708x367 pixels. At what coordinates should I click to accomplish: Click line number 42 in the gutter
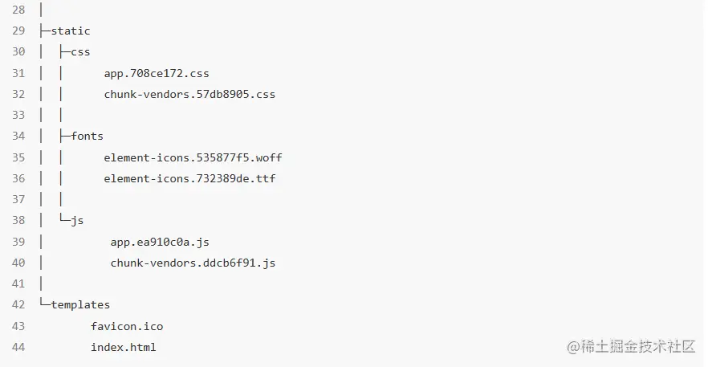[19, 305]
